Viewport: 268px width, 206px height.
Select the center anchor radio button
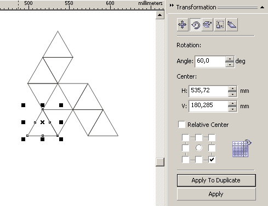[199, 148]
